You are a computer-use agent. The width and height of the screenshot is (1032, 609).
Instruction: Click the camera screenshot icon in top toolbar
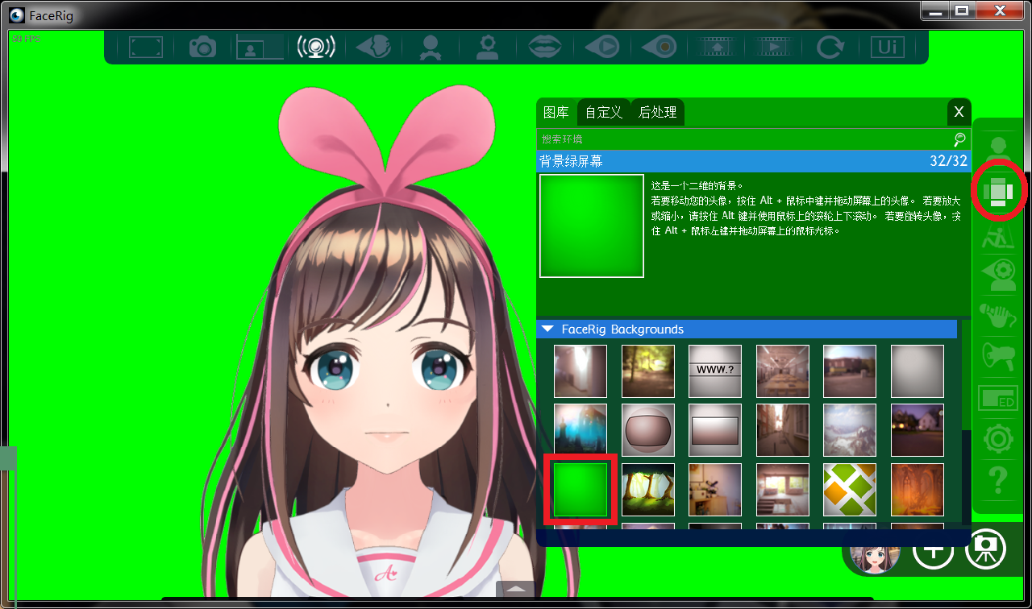click(x=202, y=48)
